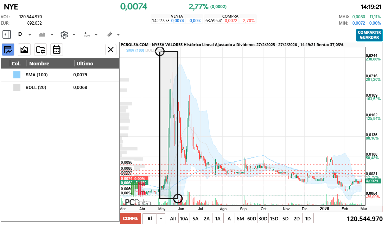The height and width of the screenshot is (226, 388).
Task: Select the 1D time range
Action: pos(308,219)
